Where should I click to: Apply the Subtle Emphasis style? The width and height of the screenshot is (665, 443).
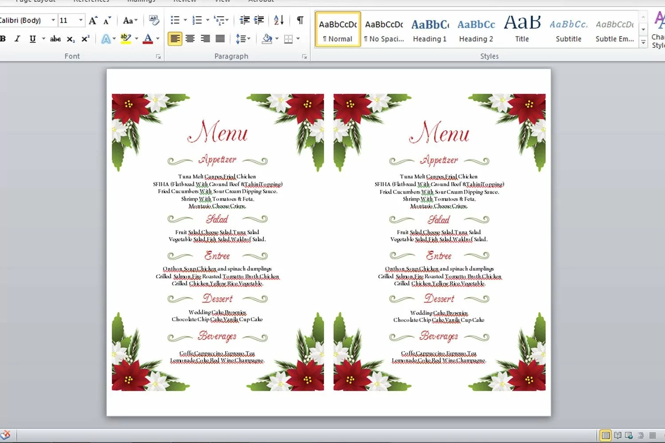coord(614,29)
